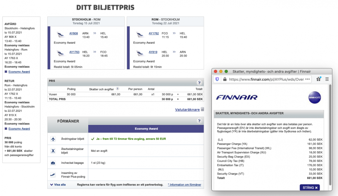Image resolution: width=338 pixels, height=196 pixels.
Task: Expand benefits with Visa alla
Action: (57, 184)
